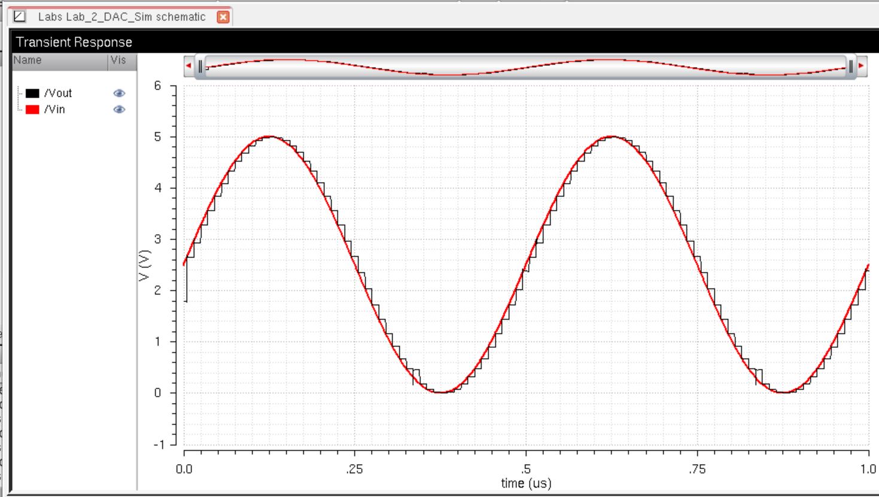Toggle visibility of the /Vin signal
Image resolution: width=879 pixels, height=497 pixels.
[120, 110]
